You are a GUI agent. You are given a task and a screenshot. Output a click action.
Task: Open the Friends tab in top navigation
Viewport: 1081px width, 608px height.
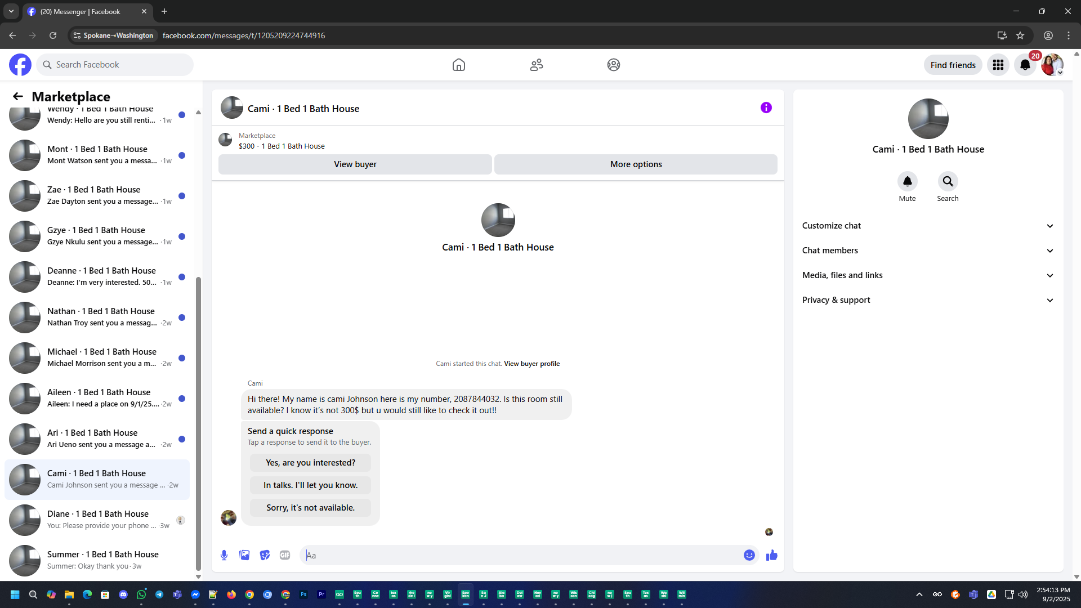coord(536,65)
